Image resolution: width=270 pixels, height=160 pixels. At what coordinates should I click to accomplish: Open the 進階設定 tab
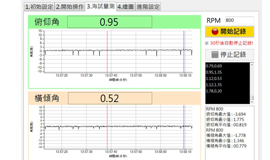tap(148, 7)
